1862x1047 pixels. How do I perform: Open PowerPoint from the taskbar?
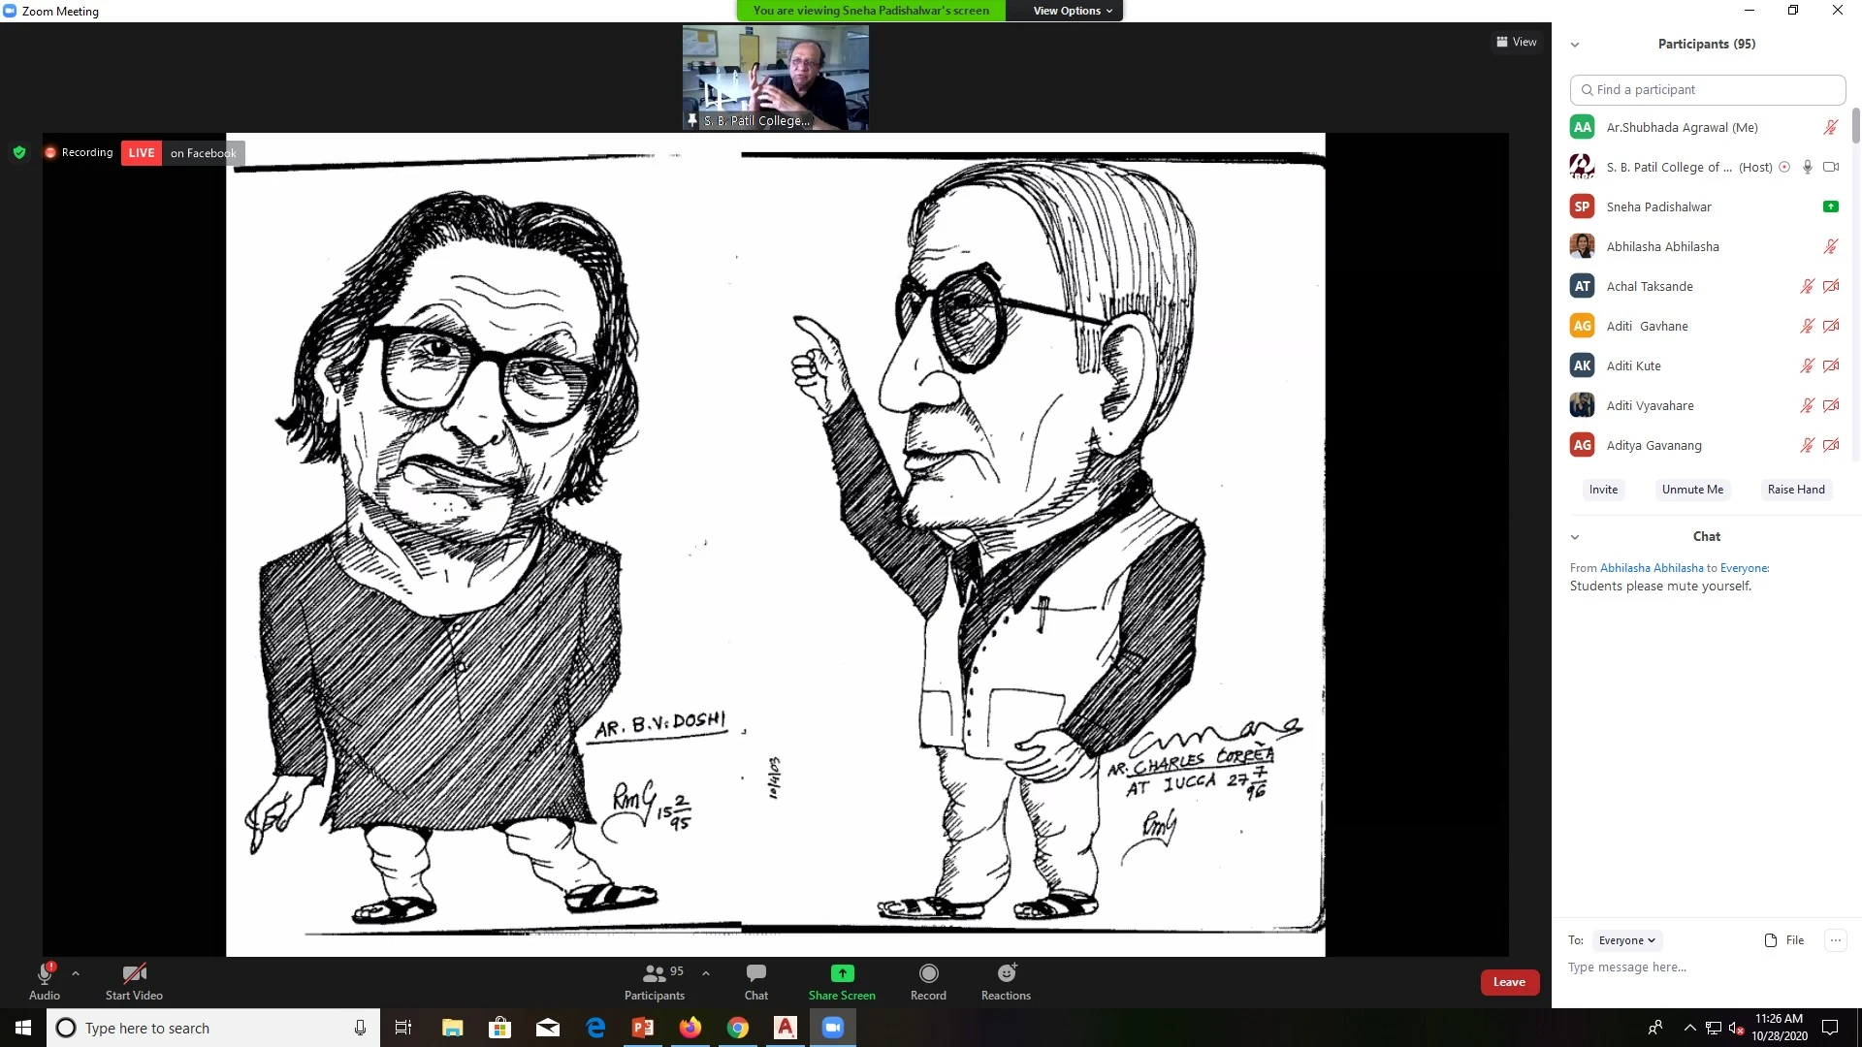(643, 1028)
